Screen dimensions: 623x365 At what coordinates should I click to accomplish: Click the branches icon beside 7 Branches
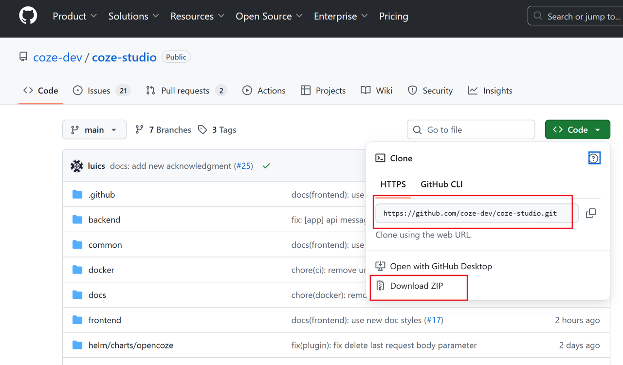[140, 130]
